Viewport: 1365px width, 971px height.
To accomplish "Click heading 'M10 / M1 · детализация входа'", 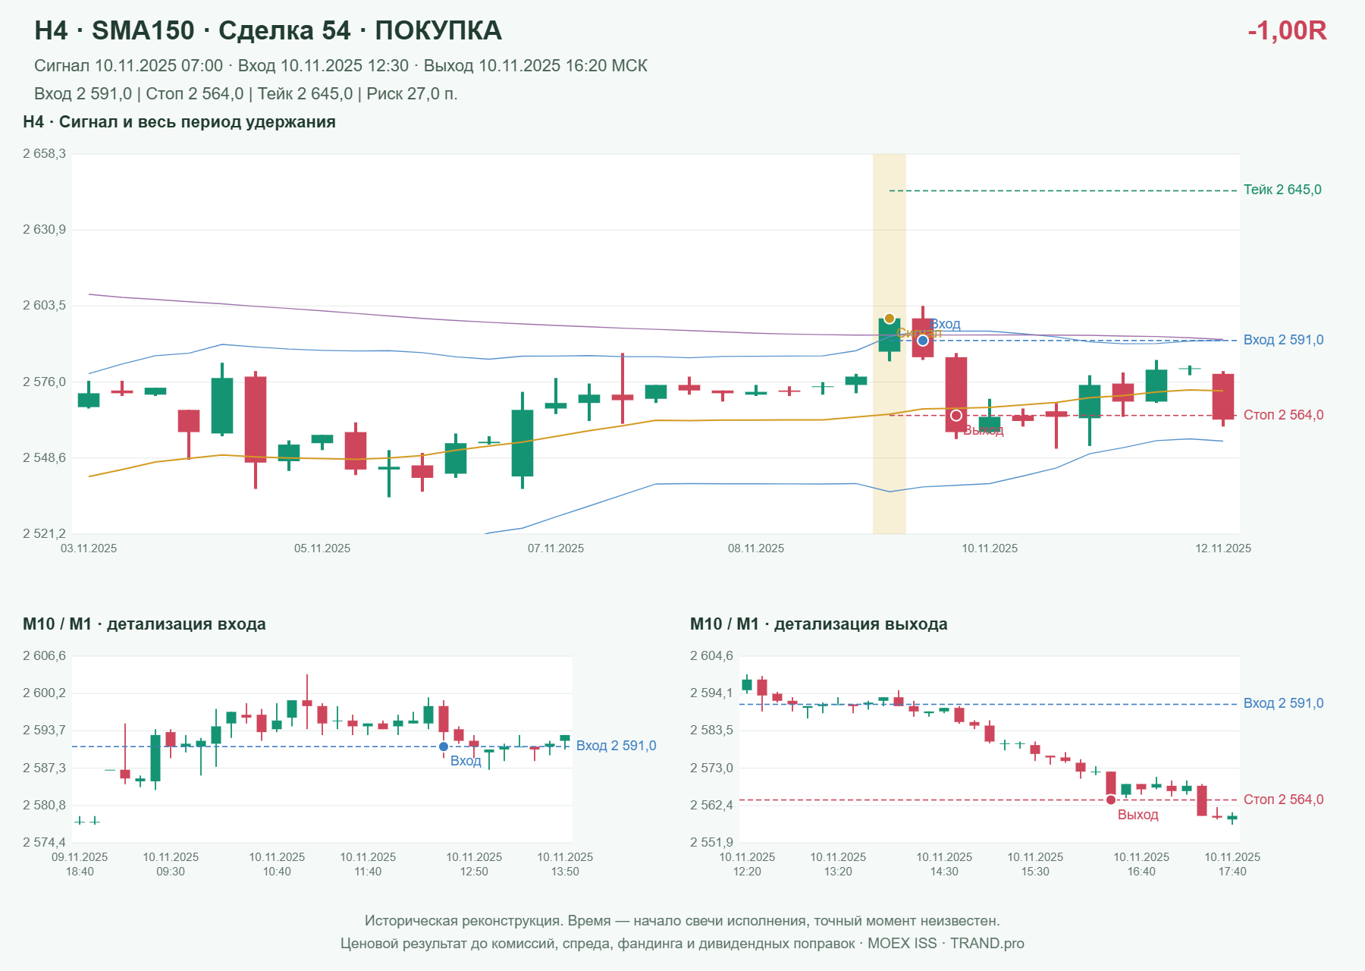I will coord(144,624).
